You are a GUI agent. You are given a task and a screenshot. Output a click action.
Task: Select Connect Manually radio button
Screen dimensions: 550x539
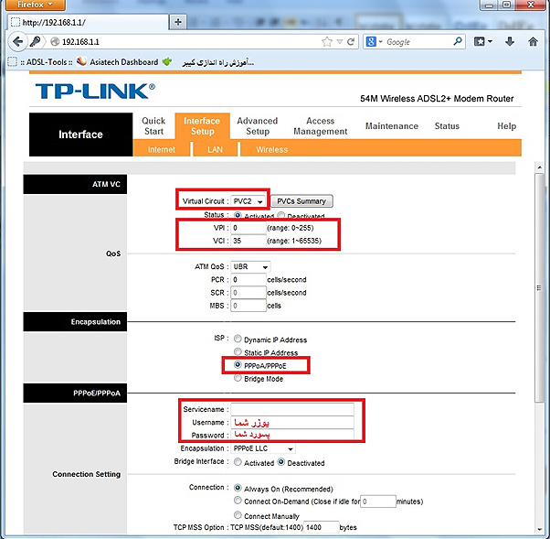pos(238,515)
